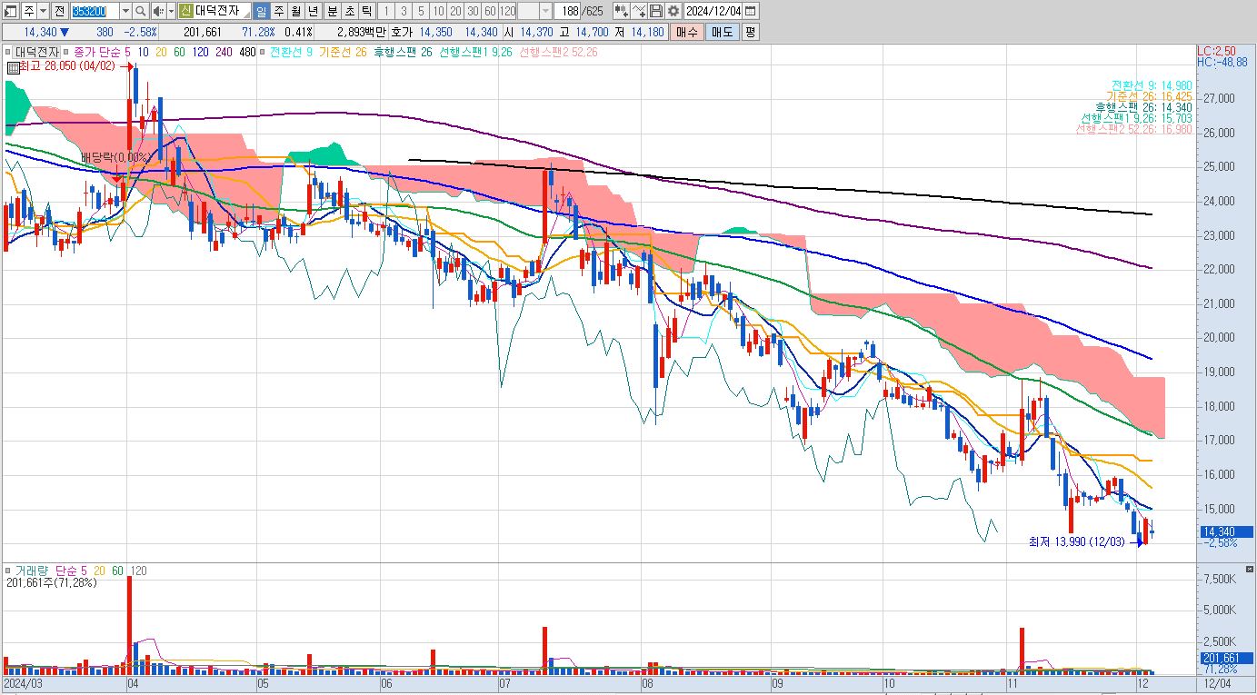Select the 틱 (tick) chart tab
1257x695 pixels.
click(x=365, y=11)
